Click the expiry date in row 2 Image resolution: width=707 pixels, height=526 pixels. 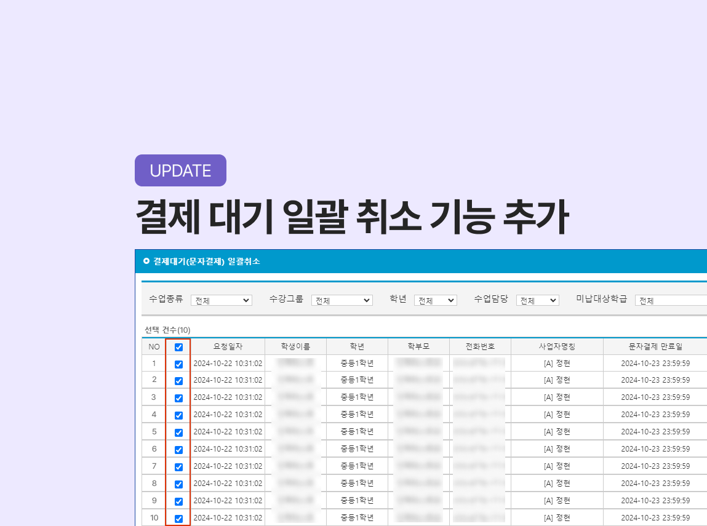(655, 380)
